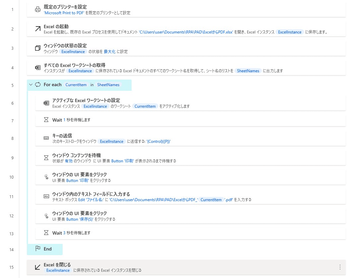Click Edit 'ファイル名:' link in step 11
The height and width of the screenshot is (278, 352).
91,200
